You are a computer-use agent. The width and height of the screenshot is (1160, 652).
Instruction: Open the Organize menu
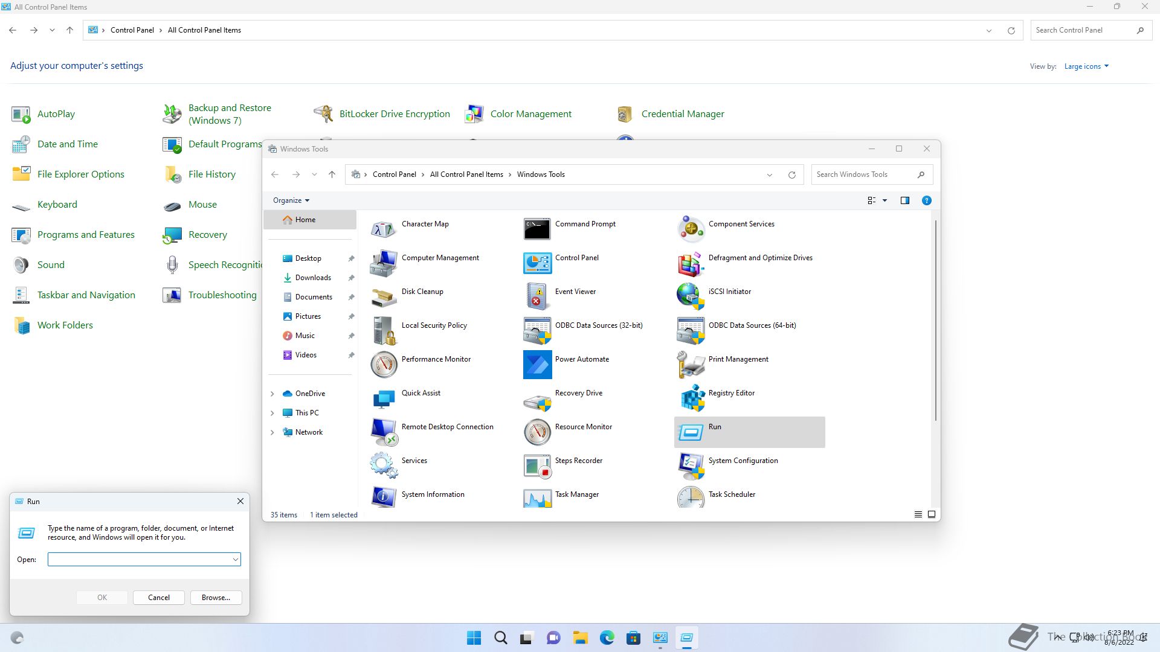point(291,200)
